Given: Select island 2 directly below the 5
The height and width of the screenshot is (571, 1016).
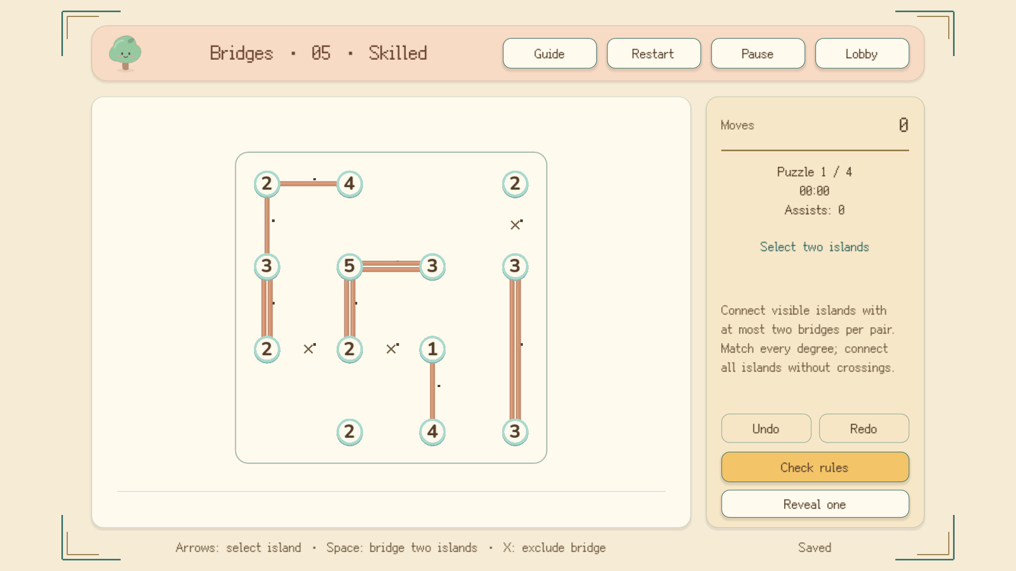Looking at the screenshot, I should click(349, 349).
